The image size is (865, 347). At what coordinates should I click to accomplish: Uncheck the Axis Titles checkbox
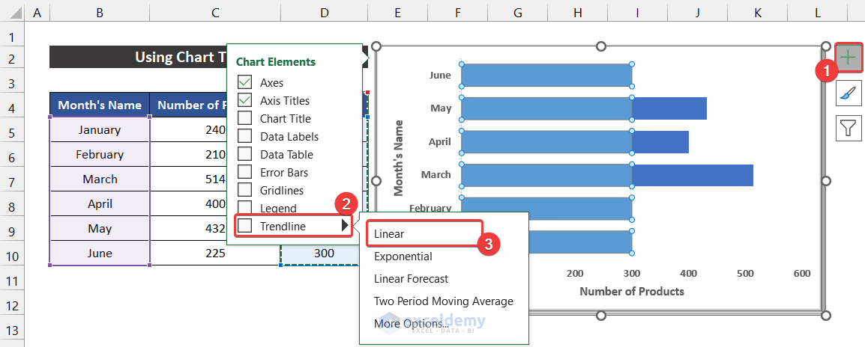point(245,101)
